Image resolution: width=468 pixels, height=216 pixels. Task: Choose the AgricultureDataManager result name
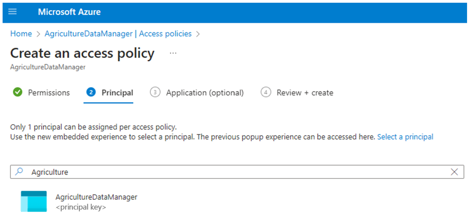(x=96, y=196)
